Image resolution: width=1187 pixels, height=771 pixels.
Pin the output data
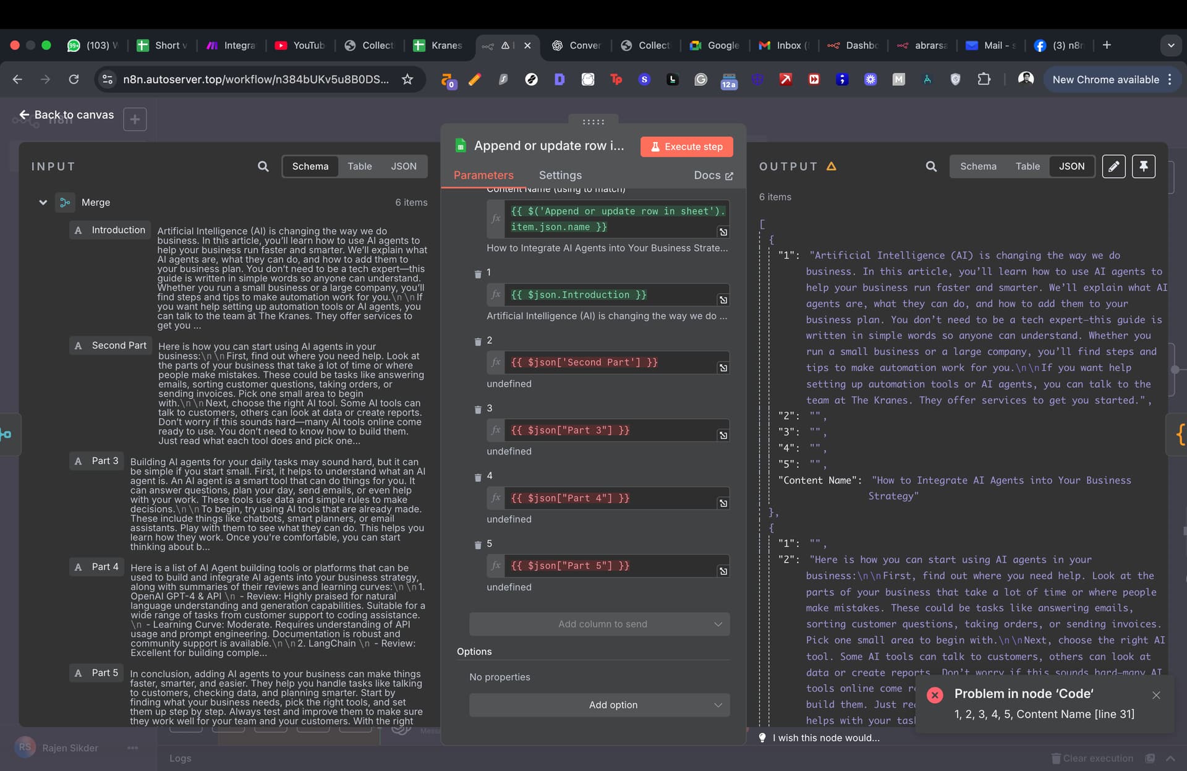(x=1143, y=166)
